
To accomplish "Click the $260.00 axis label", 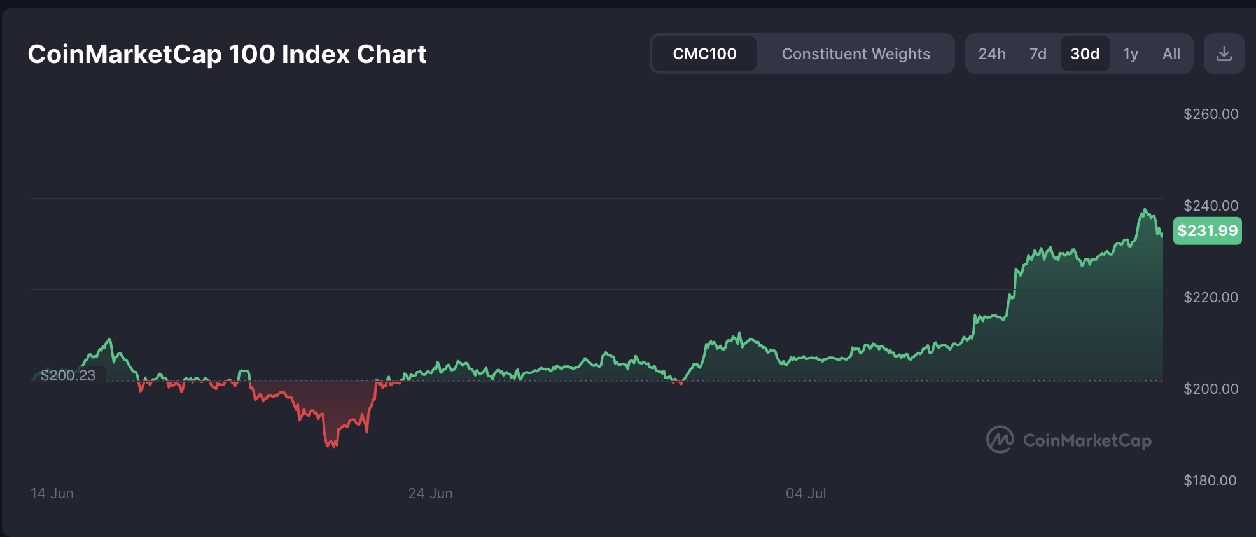I will pos(1211,114).
